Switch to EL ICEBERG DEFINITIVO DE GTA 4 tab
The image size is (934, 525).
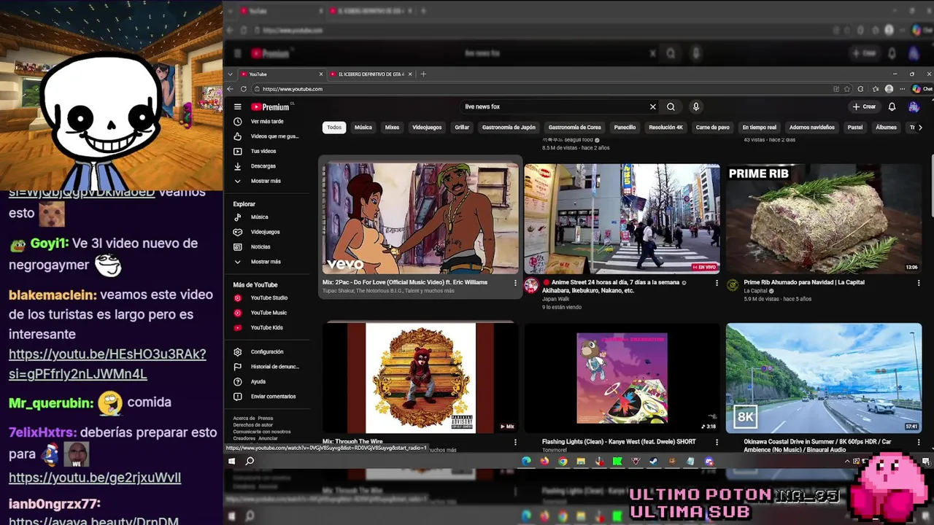click(371, 74)
